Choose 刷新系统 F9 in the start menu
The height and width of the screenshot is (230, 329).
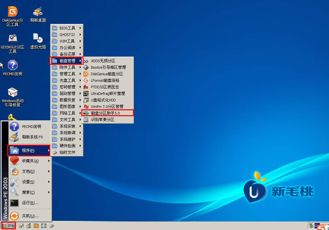click(30, 137)
